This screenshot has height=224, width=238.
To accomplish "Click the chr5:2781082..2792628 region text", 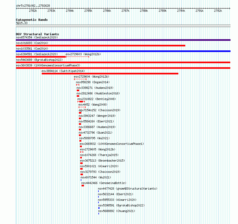I will (33, 6).
